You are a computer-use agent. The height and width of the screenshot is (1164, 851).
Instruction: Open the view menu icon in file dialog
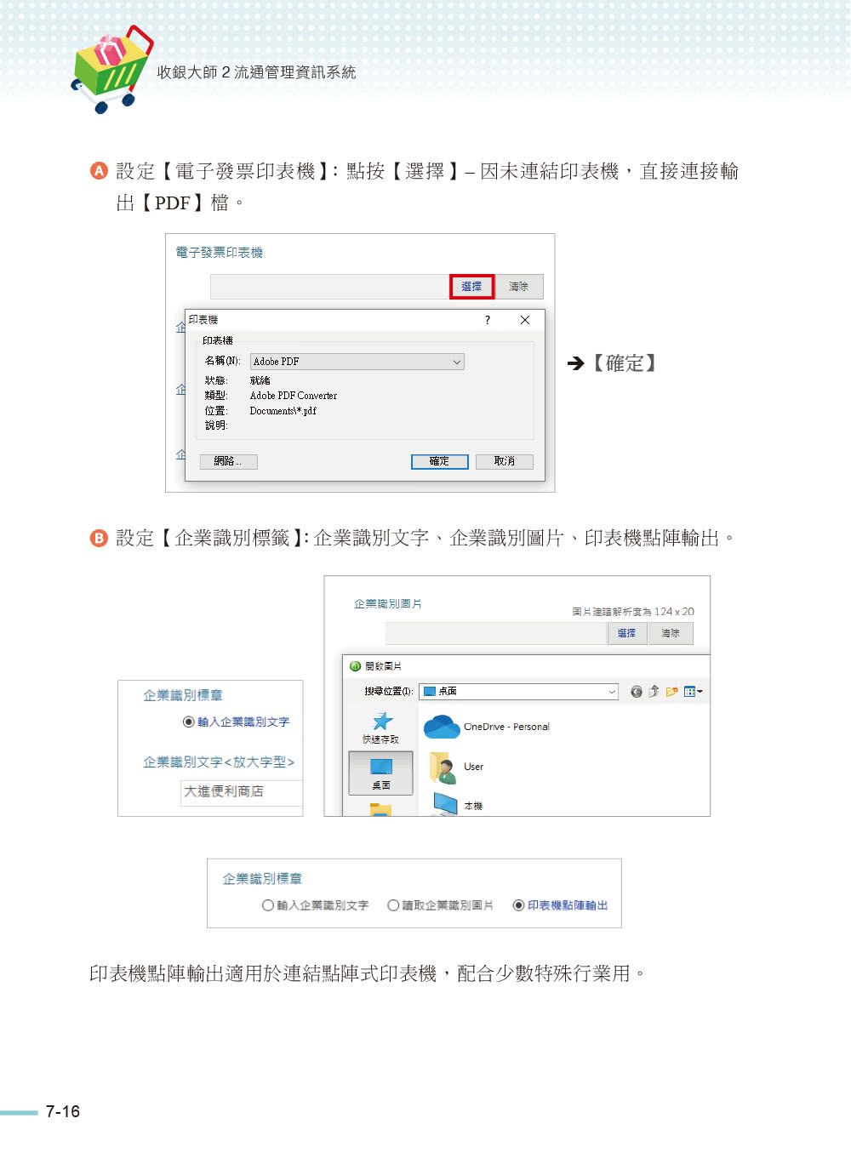pos(693,692)
